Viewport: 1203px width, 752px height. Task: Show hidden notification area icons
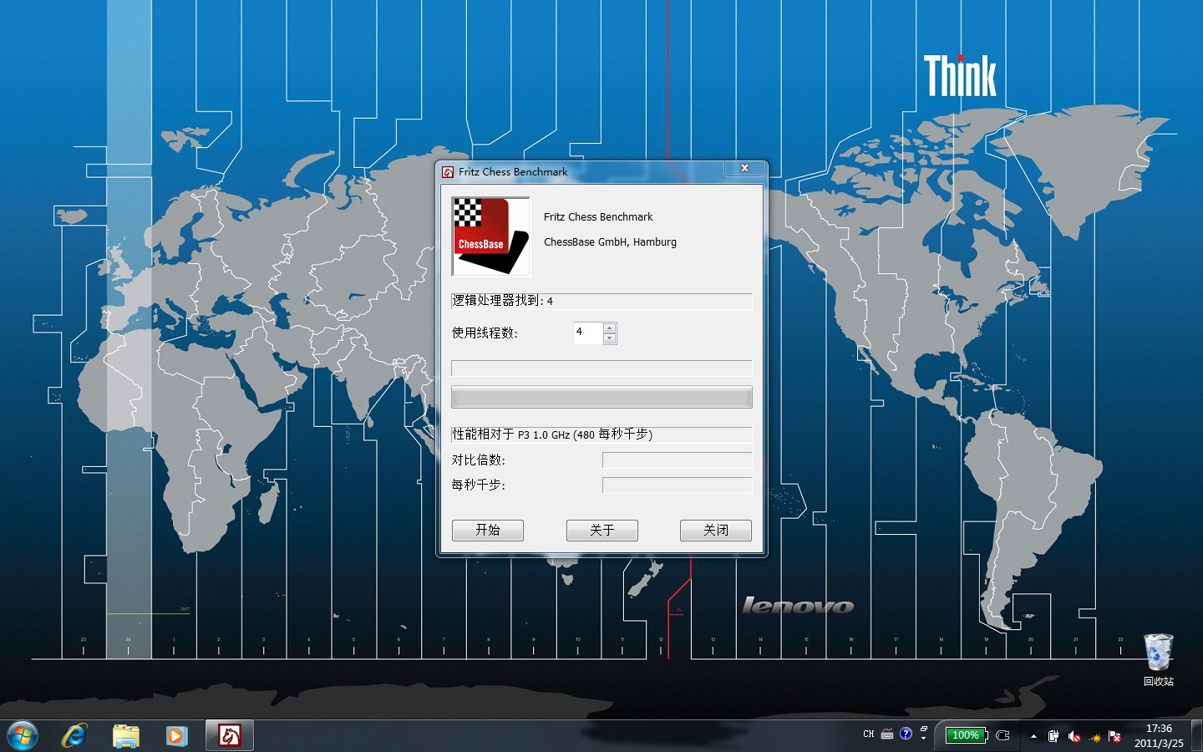pos(1033,736)
